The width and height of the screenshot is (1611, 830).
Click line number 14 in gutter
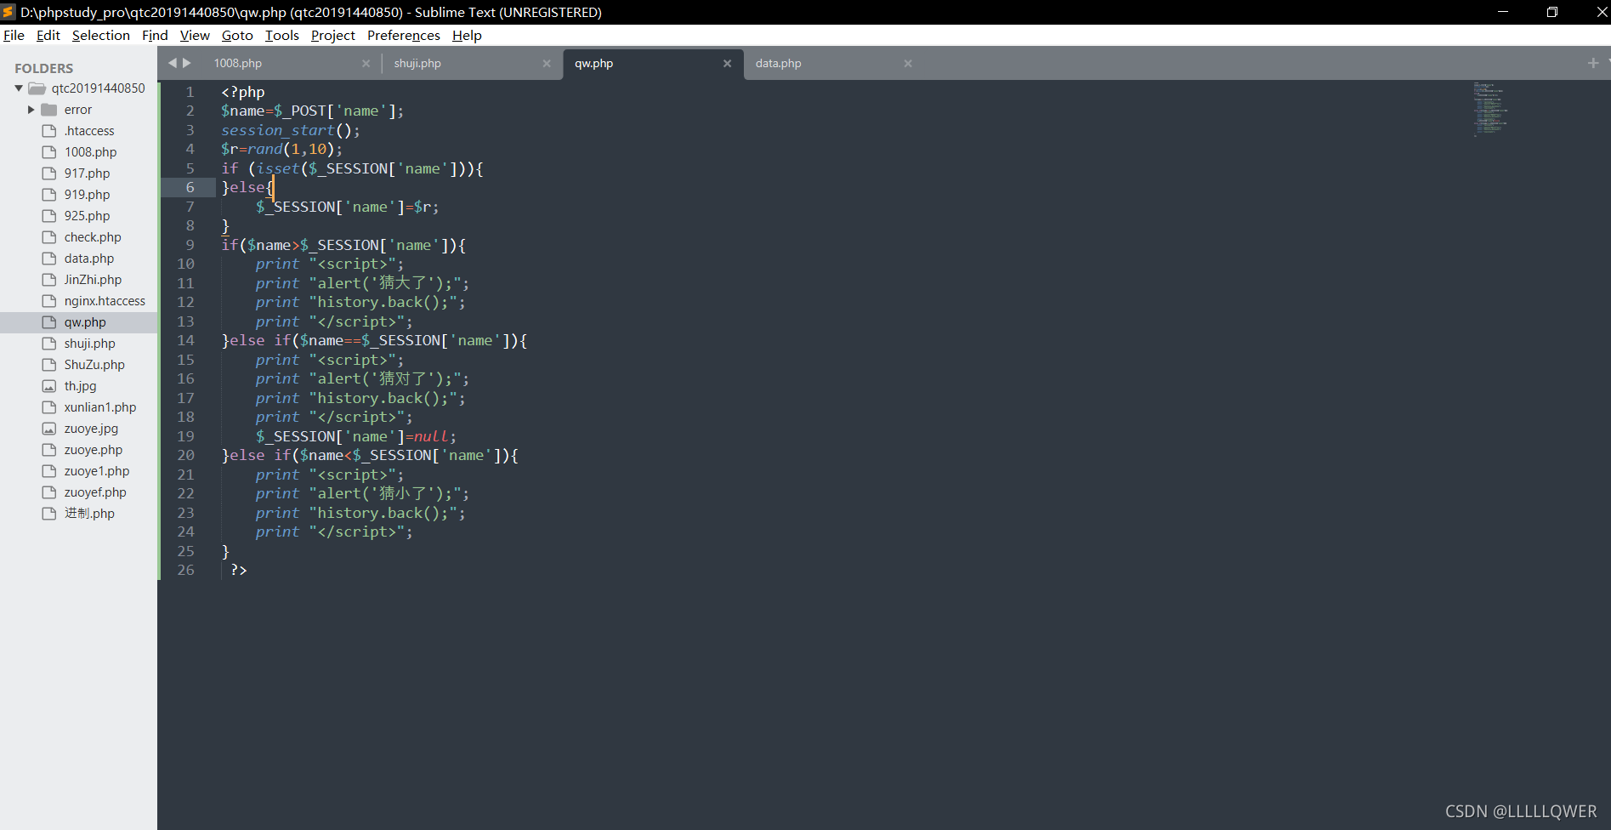pos(185,340)
